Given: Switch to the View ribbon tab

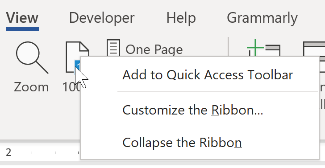Looking at the screenshot, I should click(x=22, y=18).
